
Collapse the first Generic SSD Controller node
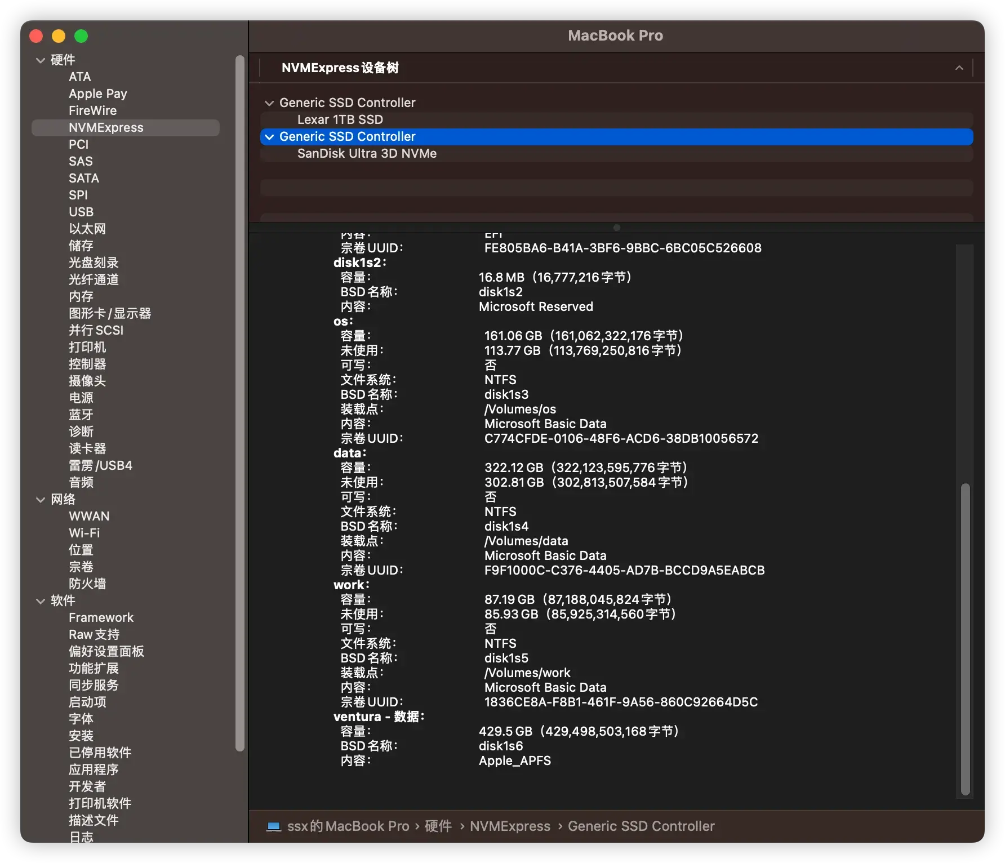(269, 103)
